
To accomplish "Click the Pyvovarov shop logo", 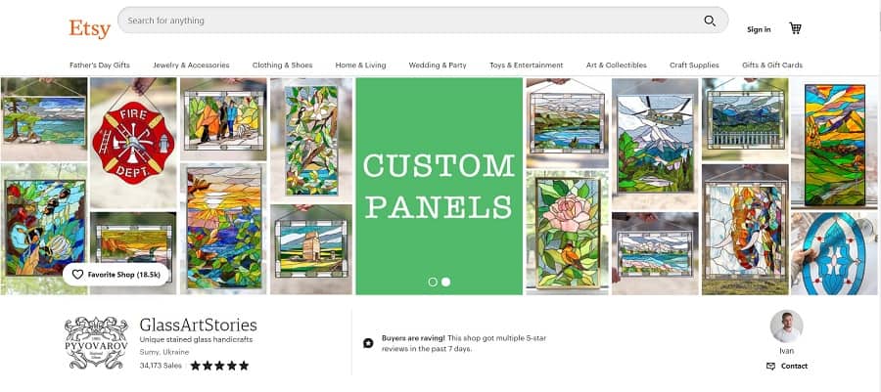I will (x=96, y=343).
